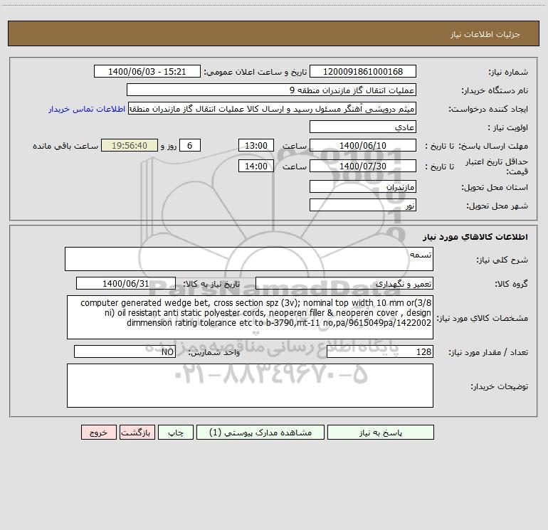548x530 pixels.
Task: Click the 'تاریخ نیاز به کالا:' label
Action: pos(211,284)
